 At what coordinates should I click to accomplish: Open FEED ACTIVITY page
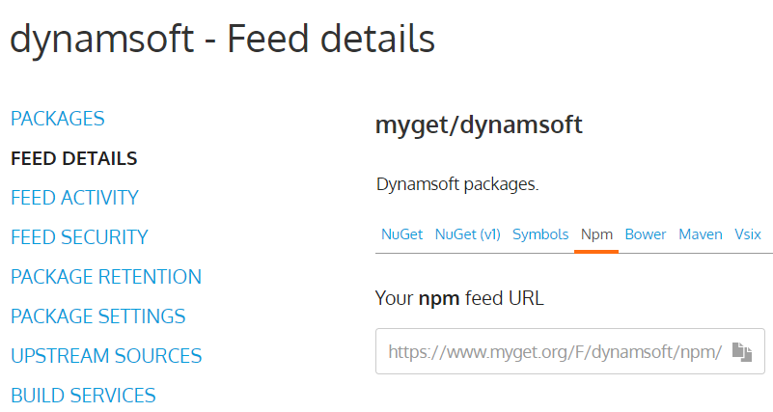74,198
